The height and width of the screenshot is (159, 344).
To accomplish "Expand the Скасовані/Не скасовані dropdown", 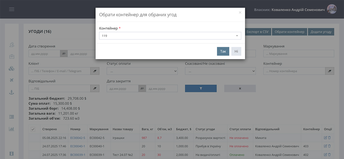I will [x=220, y=71].
